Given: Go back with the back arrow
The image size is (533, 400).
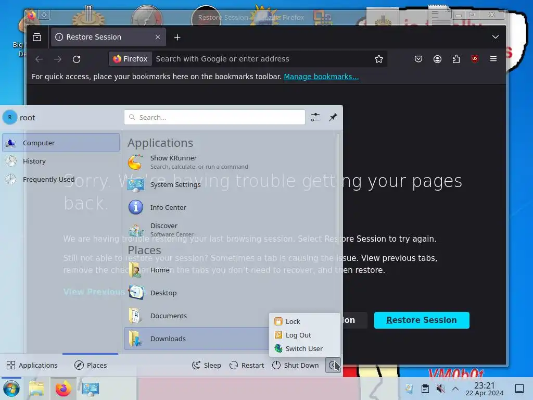Looking at the screenshot, I should pos(39,59).
